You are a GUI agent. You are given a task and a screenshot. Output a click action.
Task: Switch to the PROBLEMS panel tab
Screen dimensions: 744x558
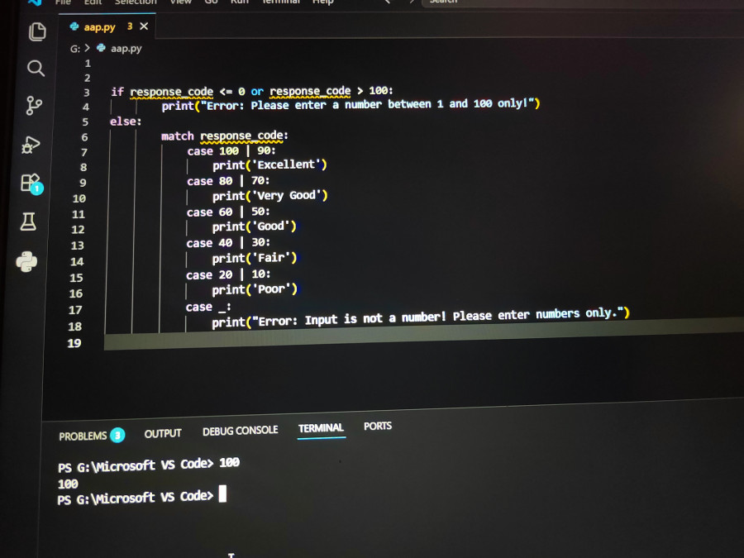click(91, 436)
